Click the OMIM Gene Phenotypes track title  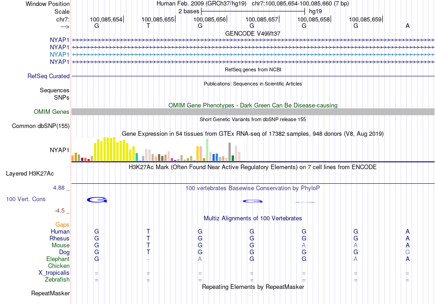[x=253, y=106]
